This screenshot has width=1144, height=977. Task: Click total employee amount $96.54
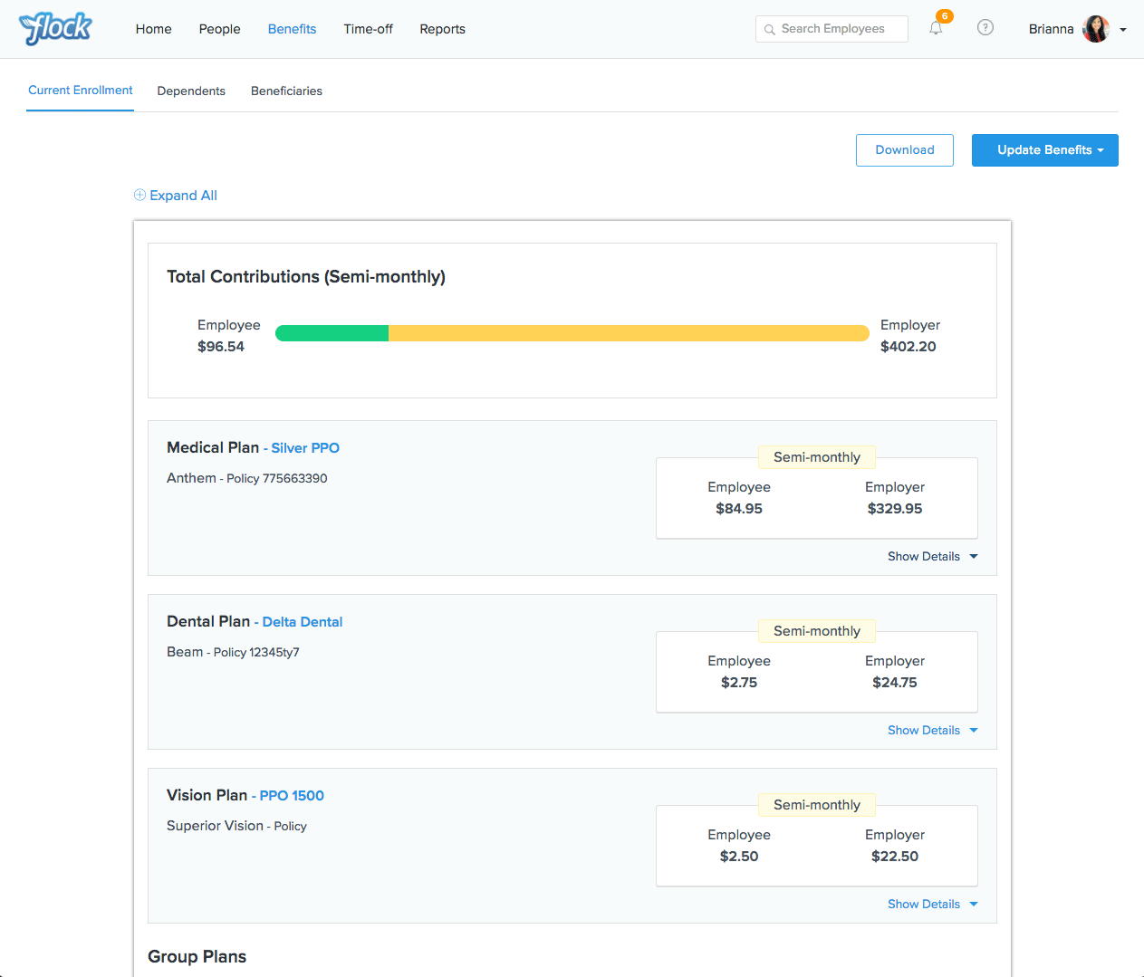point(221,347)
